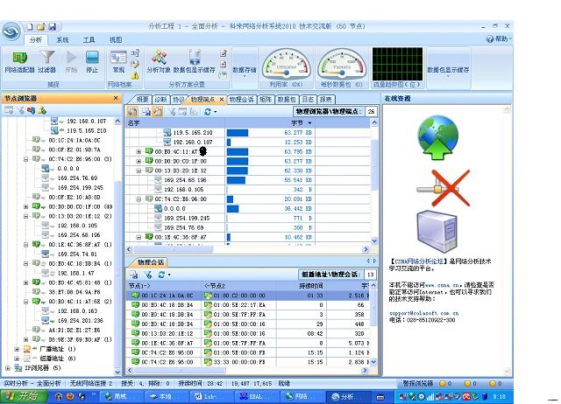Click right arrow of session table horizontal scrollbar
Viewport: 561px width, 404px height.
click(365, 371)
